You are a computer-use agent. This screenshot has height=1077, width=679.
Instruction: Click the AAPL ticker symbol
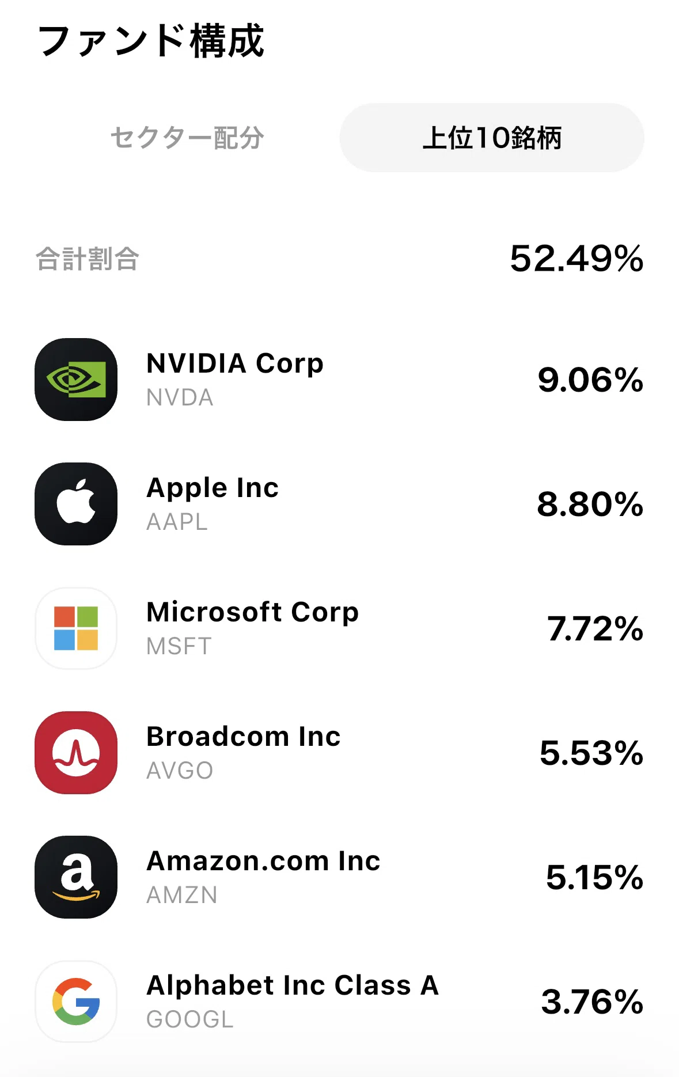(x=177, y=522)
